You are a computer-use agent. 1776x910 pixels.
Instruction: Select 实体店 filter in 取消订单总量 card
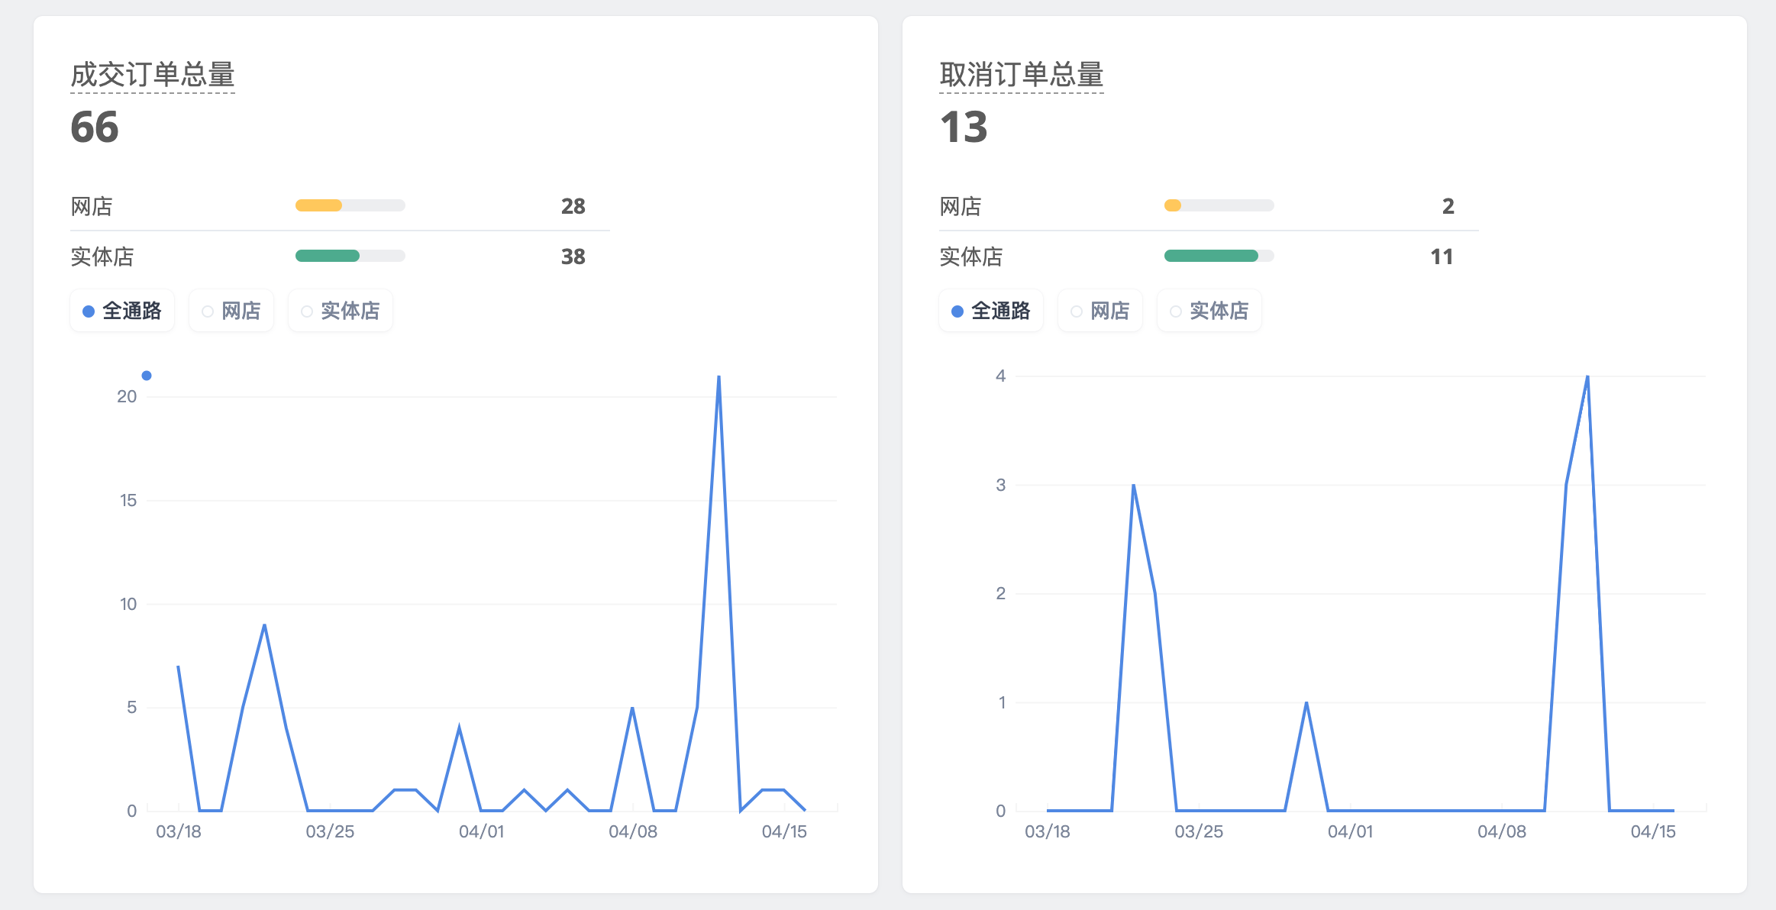coord(1209,311)
